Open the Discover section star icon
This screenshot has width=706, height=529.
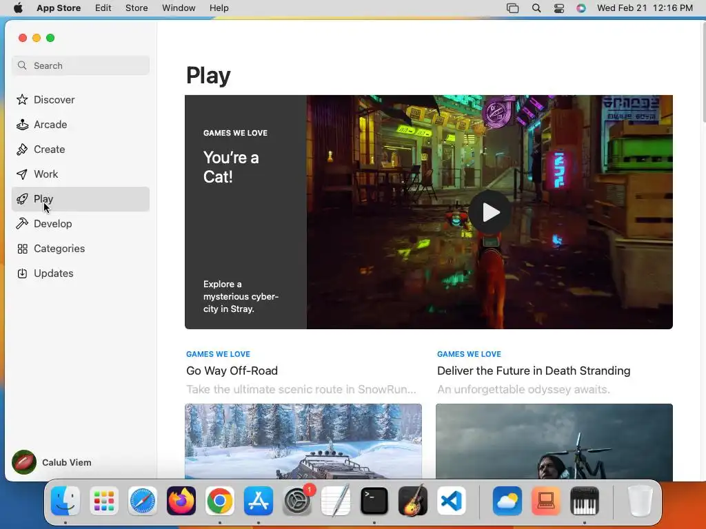pos(22,99)
